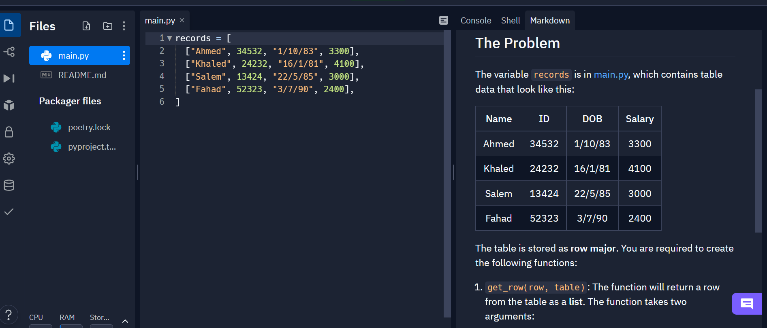Select the main.py editor tab
Image resolution: width=767 pixels, height=328 pixels.
[160, 20]
